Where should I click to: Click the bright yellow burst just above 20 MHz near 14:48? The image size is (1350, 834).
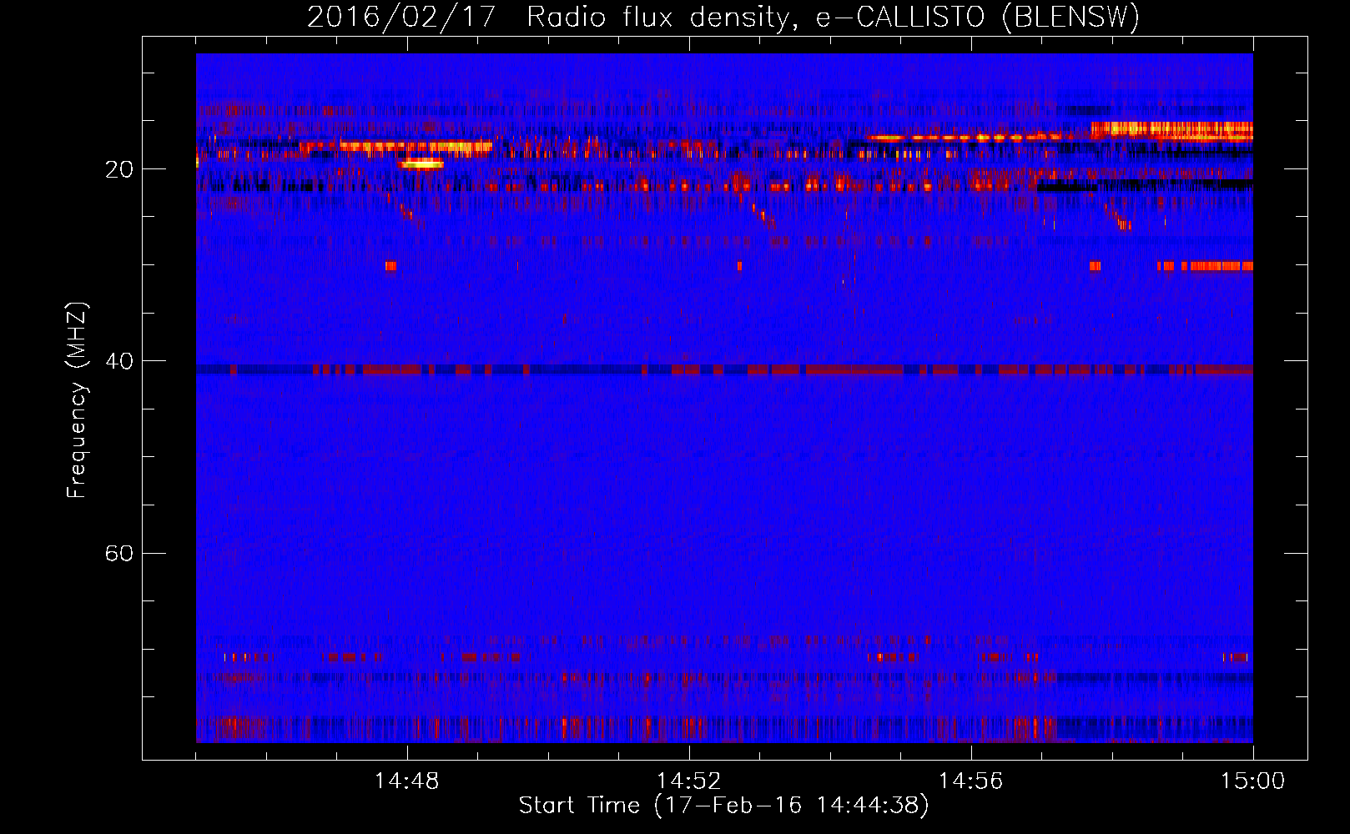[421, 163]
